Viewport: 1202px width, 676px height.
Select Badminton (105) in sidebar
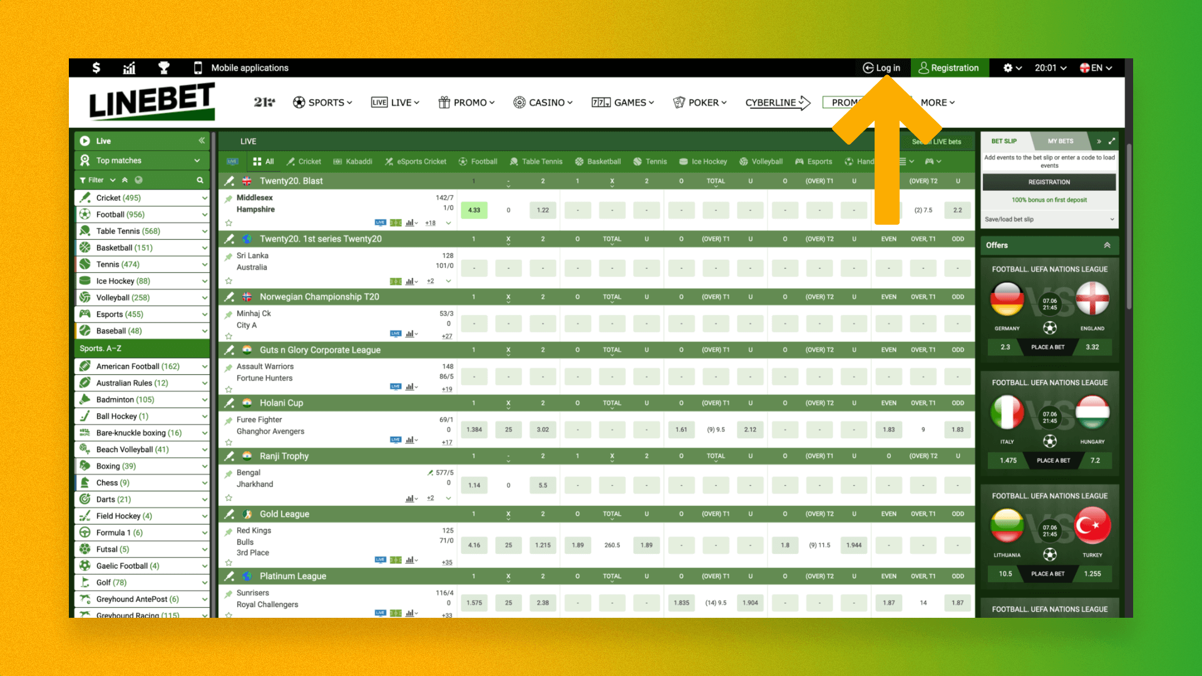coord(142,399)
